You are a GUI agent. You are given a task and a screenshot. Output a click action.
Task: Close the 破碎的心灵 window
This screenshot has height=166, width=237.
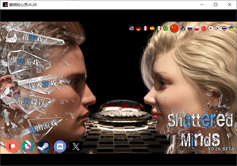(x=230, y=5)
